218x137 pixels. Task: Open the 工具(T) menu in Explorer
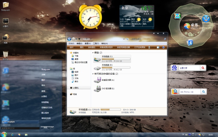[x=96, y=43]
